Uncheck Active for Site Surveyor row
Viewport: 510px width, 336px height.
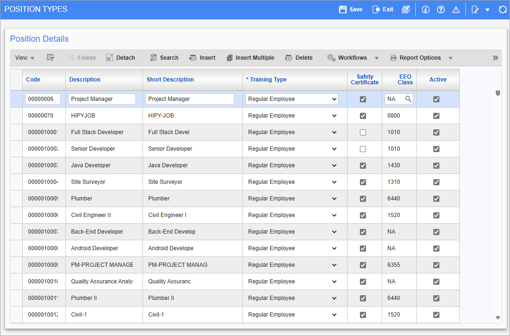pos(437,182)
